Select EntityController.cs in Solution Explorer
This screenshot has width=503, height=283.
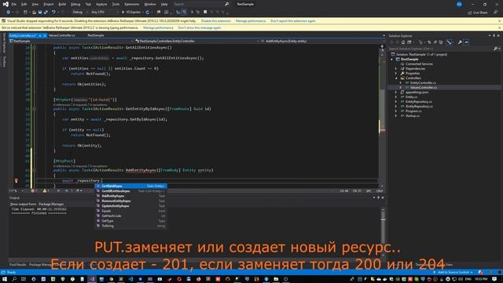(x=423, y=83)
